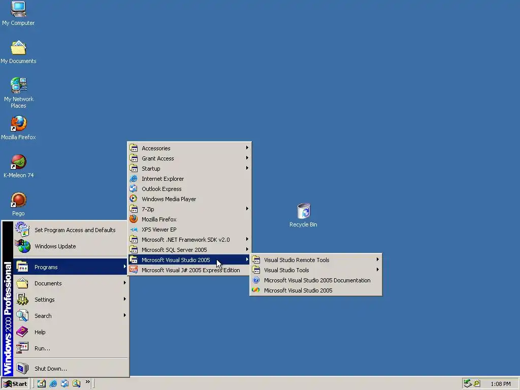Click Windows Media Player icon in Programs

(x=134, y=199)
